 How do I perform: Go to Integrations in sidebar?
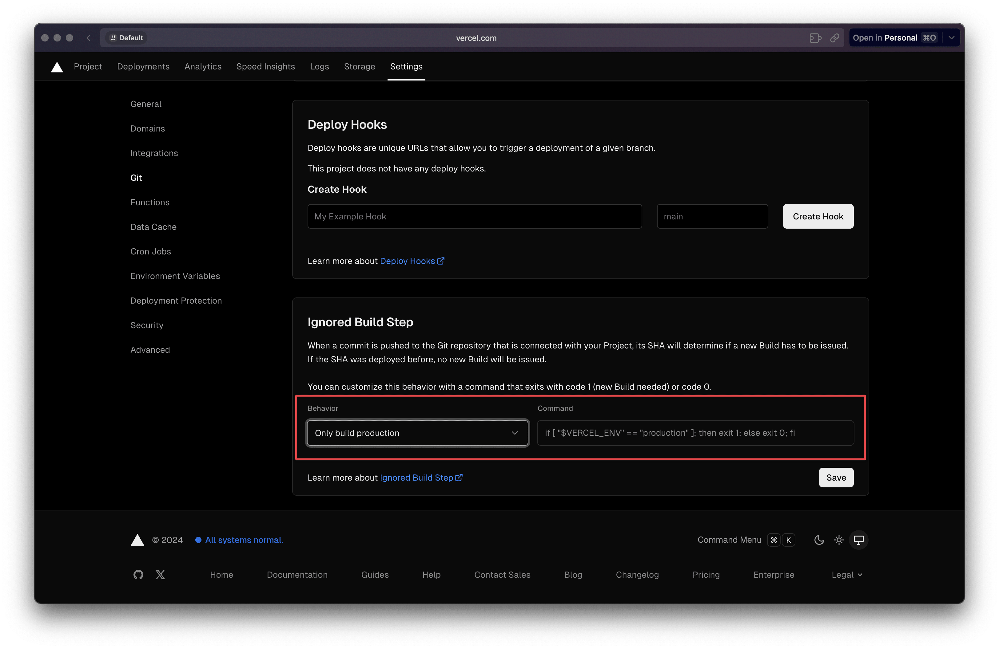(154, 153)
